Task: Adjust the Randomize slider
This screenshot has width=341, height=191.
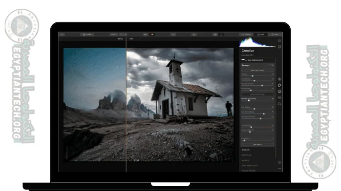Action: [x=257, y=140]
